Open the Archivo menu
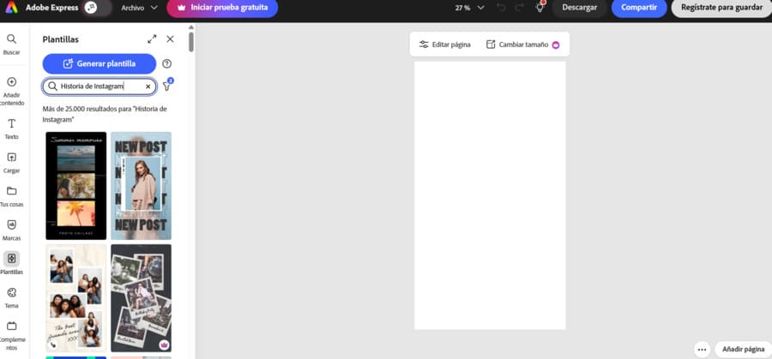This screenshot has height=359, width=772. coord(139,8)
